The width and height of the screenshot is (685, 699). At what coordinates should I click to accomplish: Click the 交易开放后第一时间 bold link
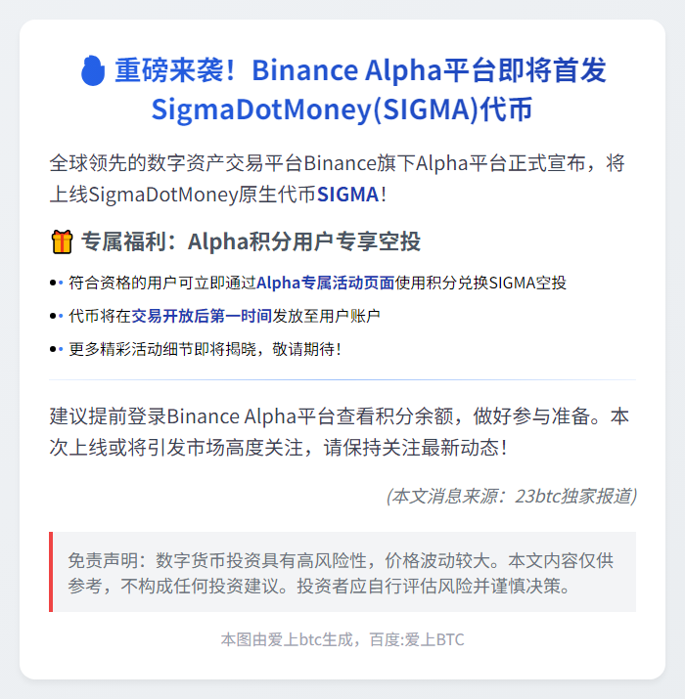[202, 316]
